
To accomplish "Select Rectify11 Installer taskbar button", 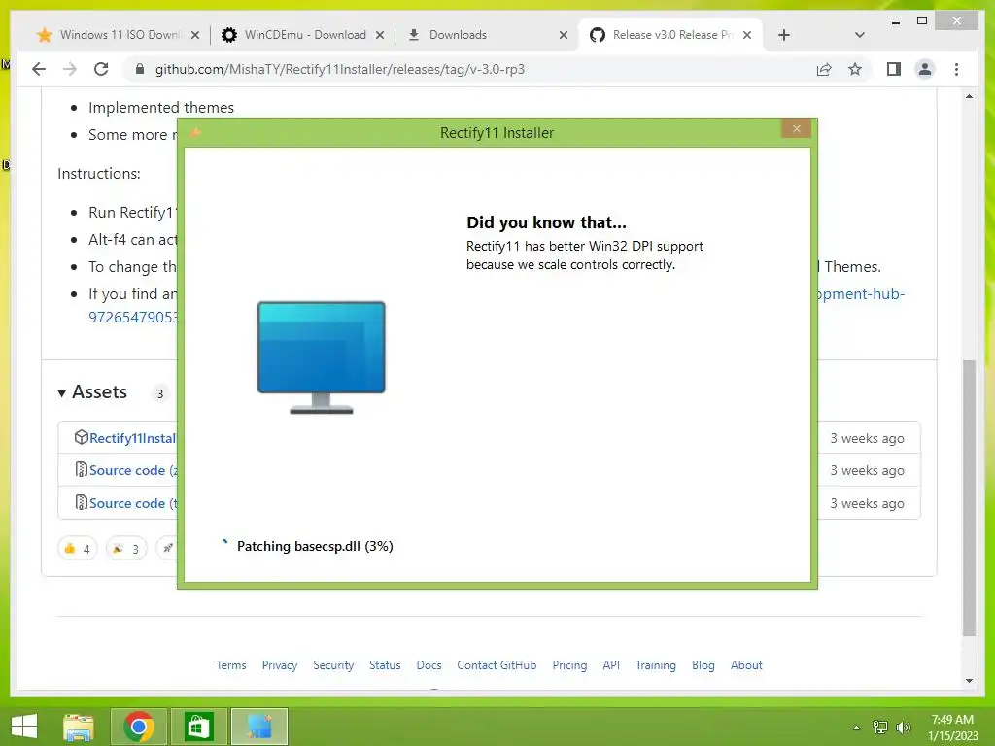I will point(258,727).
